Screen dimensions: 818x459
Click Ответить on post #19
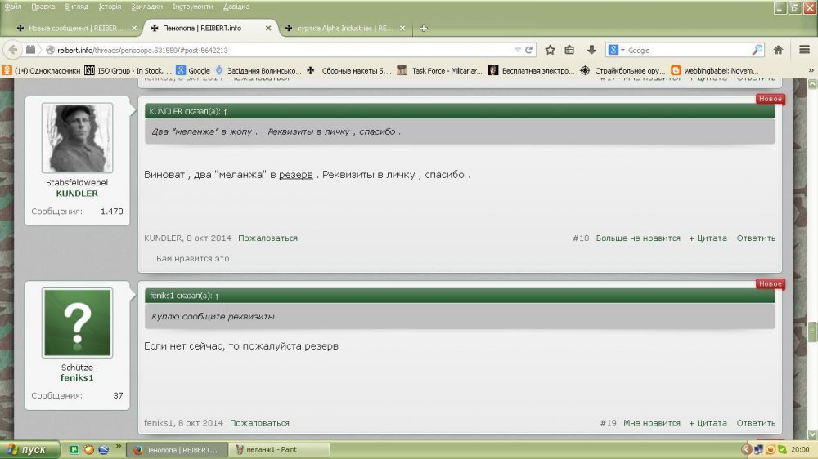coord(755,423)
